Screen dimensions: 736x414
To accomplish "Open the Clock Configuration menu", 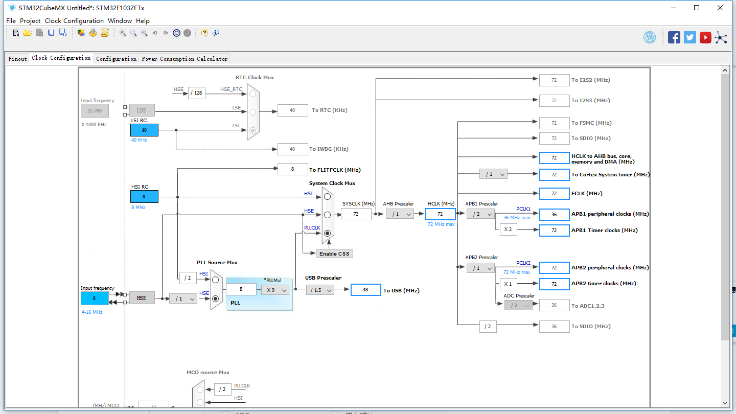I will pyautogui.click(x=74, y=21).
